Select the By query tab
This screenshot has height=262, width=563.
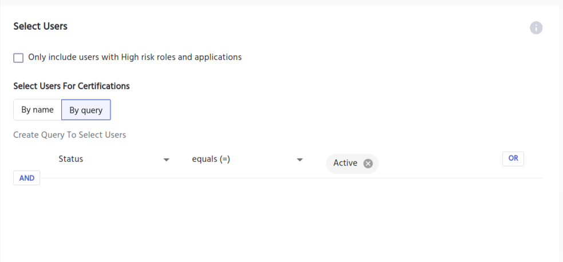point(86,110)
